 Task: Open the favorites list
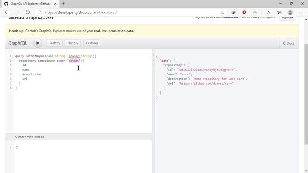269,12
